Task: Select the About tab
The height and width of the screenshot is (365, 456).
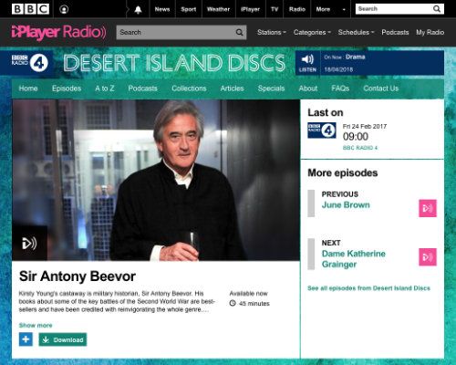Action: [308, 89]
